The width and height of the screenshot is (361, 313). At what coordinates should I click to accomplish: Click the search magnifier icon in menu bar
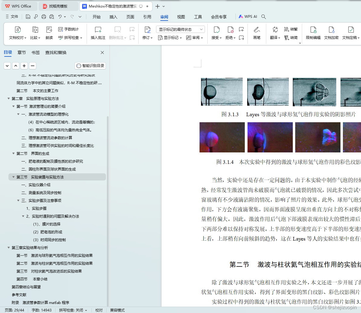click(x=264, y=17)
